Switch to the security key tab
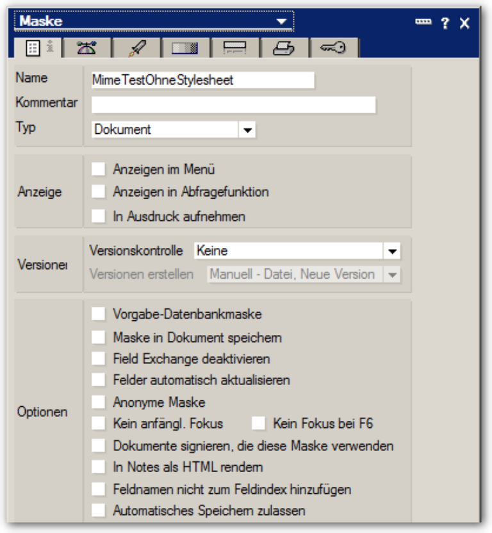Screen dimensions: 492x533 [x=334, y=48]
